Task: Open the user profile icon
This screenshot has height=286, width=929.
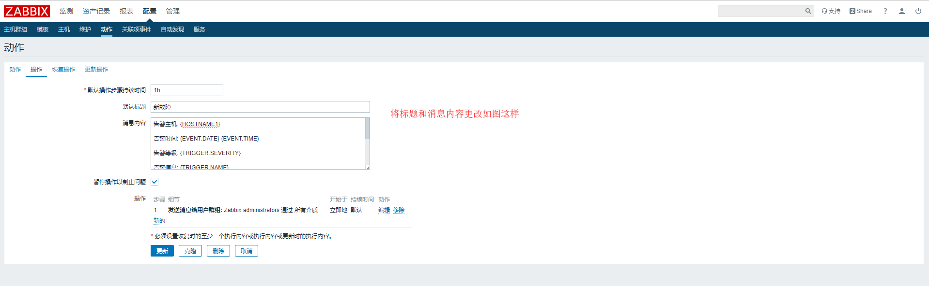Action: 901,11
